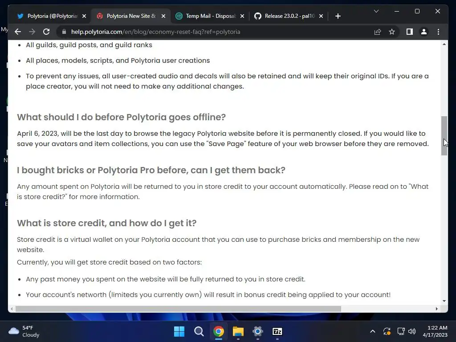Click heading 'What is store credit, and how do I get it?'

tap(107, 223)
